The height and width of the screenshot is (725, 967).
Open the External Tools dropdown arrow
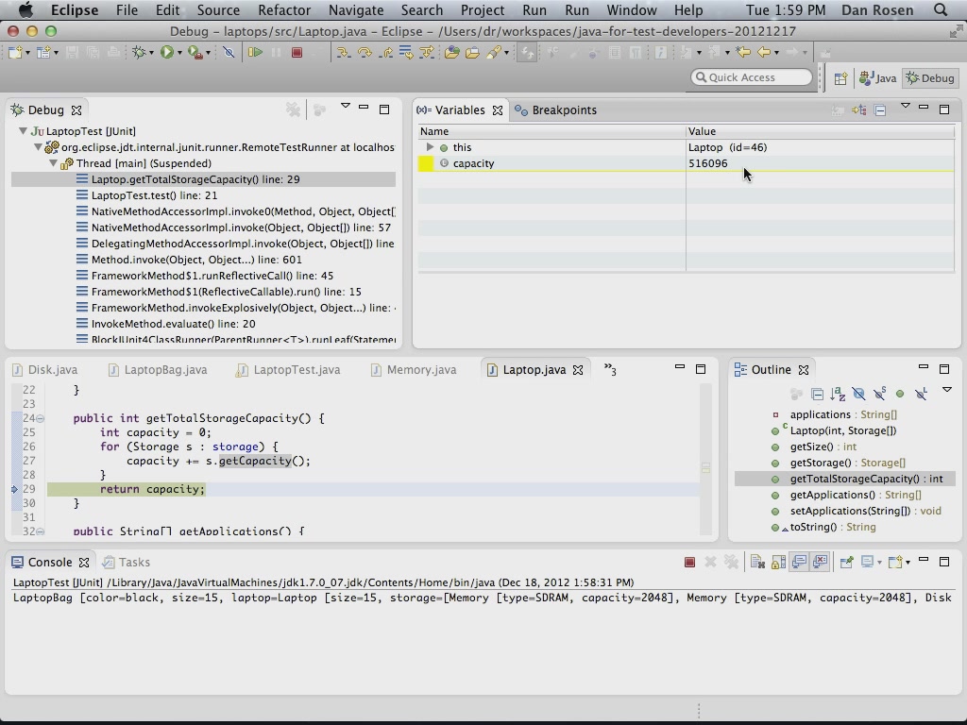click(x=208, y=53)
